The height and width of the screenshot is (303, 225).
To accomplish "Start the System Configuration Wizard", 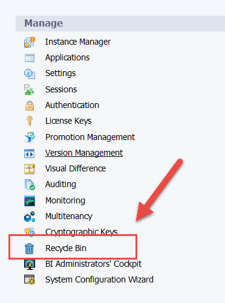I will [99, 279].
